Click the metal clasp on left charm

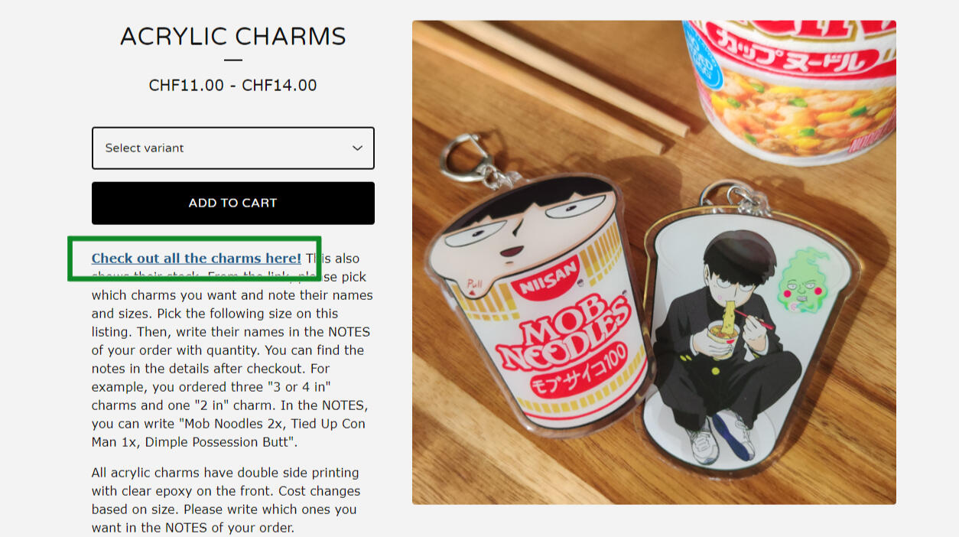pyautogui.click(x=469, y=158)
